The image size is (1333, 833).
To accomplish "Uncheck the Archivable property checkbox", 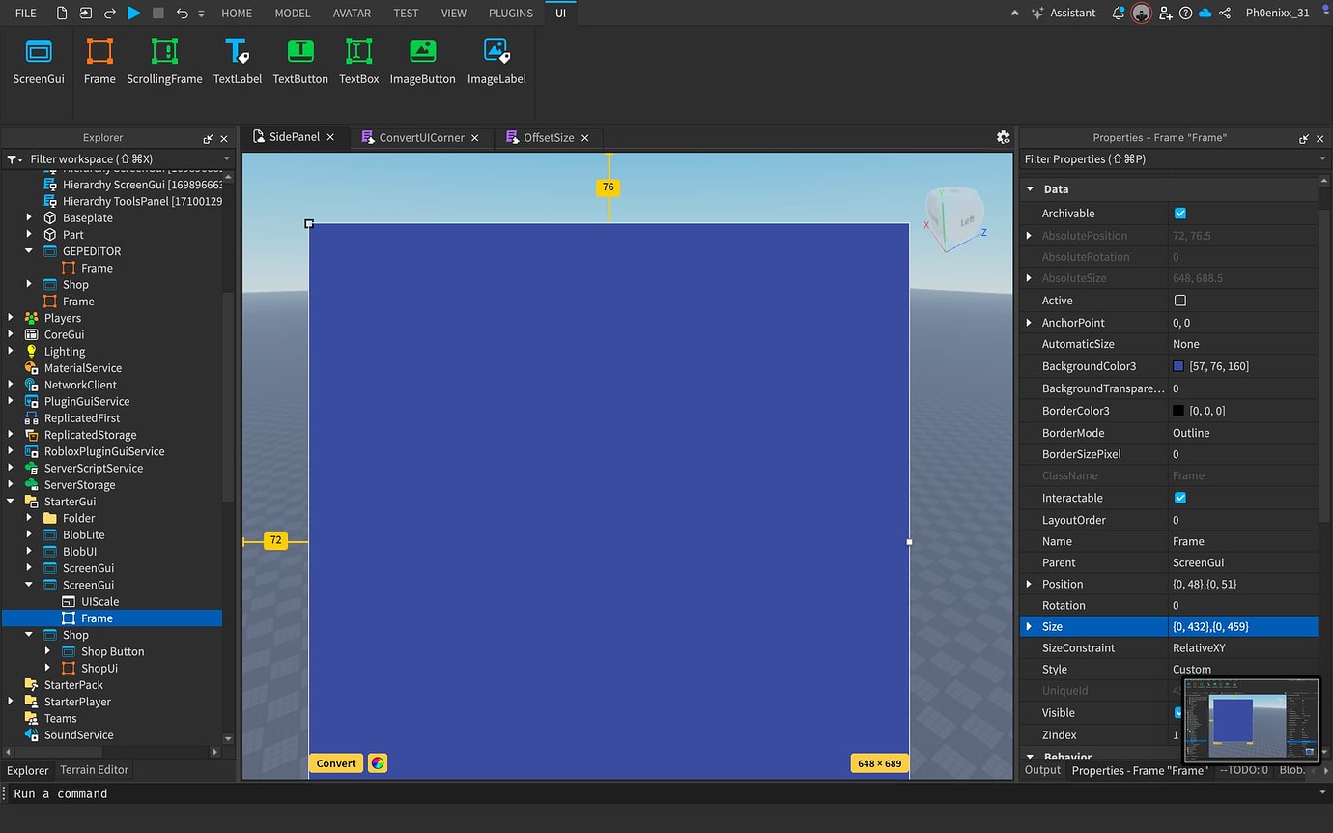I will (x=1179, y=214).
